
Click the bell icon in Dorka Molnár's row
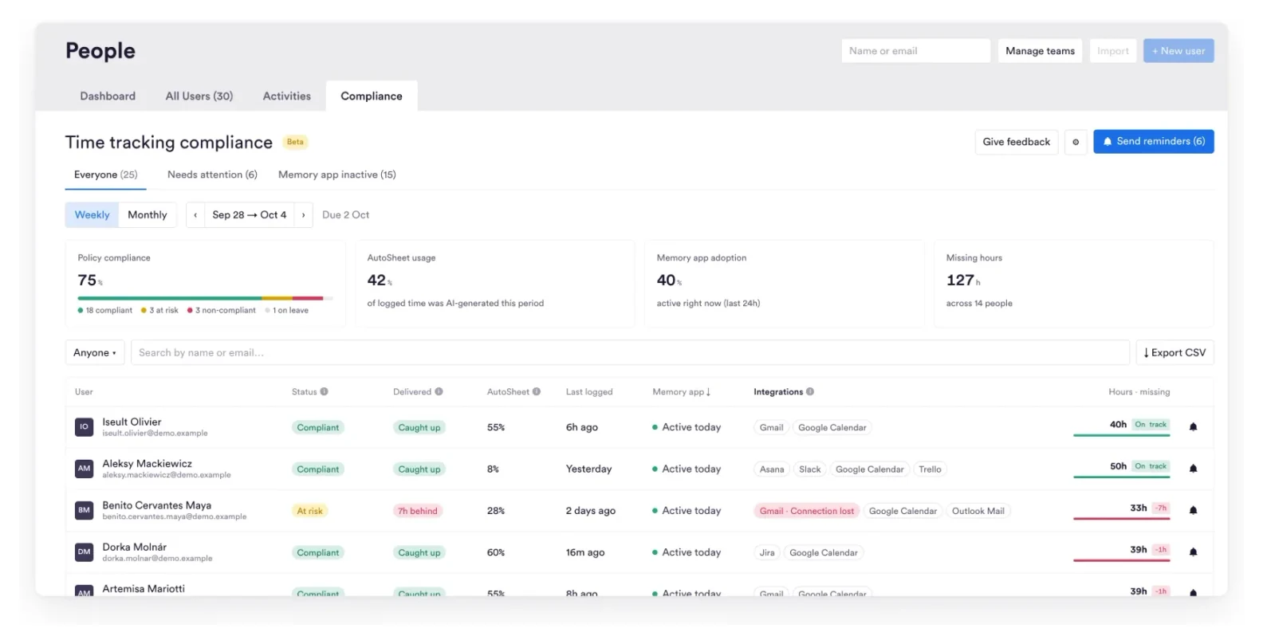point(1193,552)
